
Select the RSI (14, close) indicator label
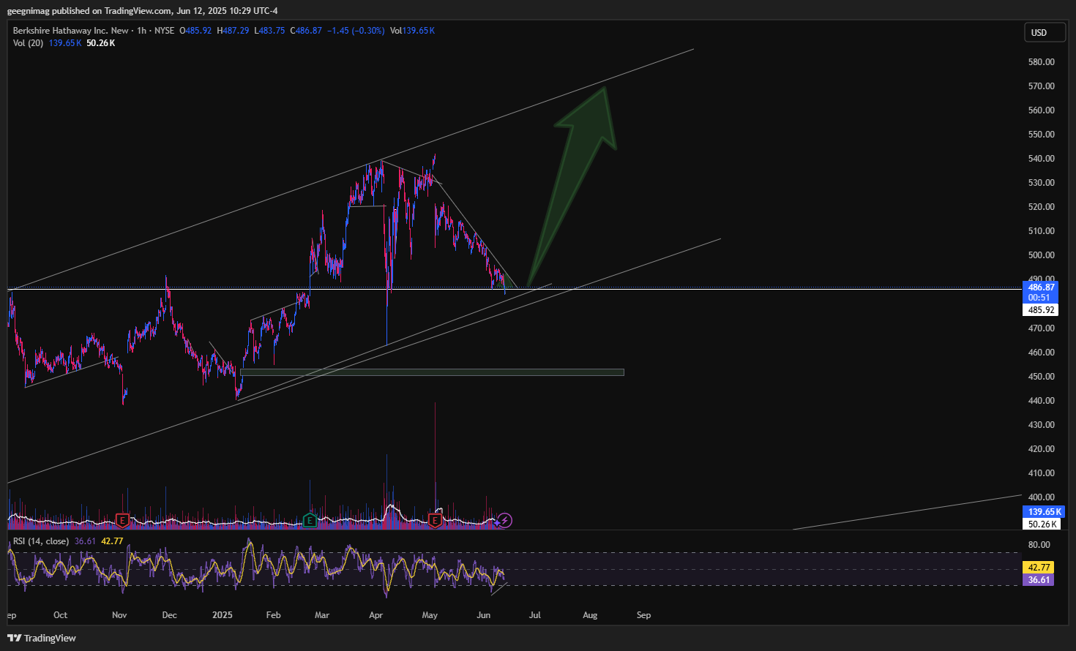click(41, 541)
